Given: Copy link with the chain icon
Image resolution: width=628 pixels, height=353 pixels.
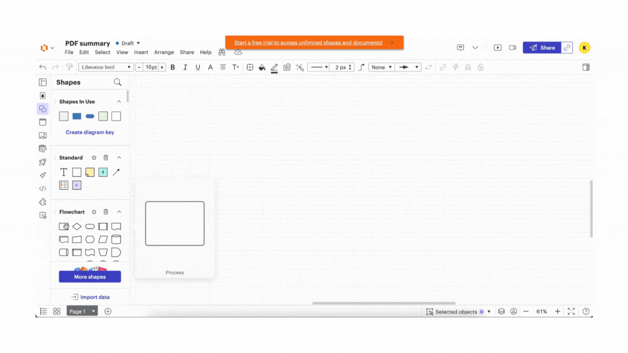Looking at the screenshot, I should pos(567,47).
